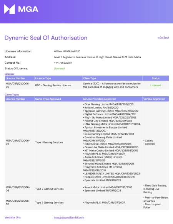
Task: Click contact number +441765522017
Action: (x=63, y=63)
